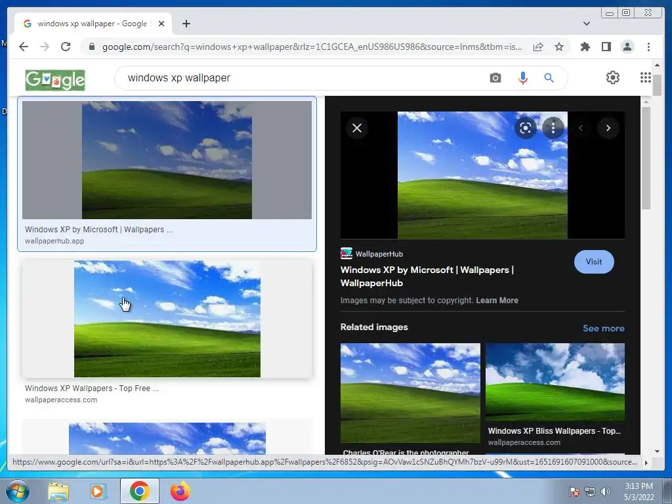The width and height of the screenshot is (672, 504).
Task: Click the search box containing windows xp wallpaper
Action: point(300,78)
